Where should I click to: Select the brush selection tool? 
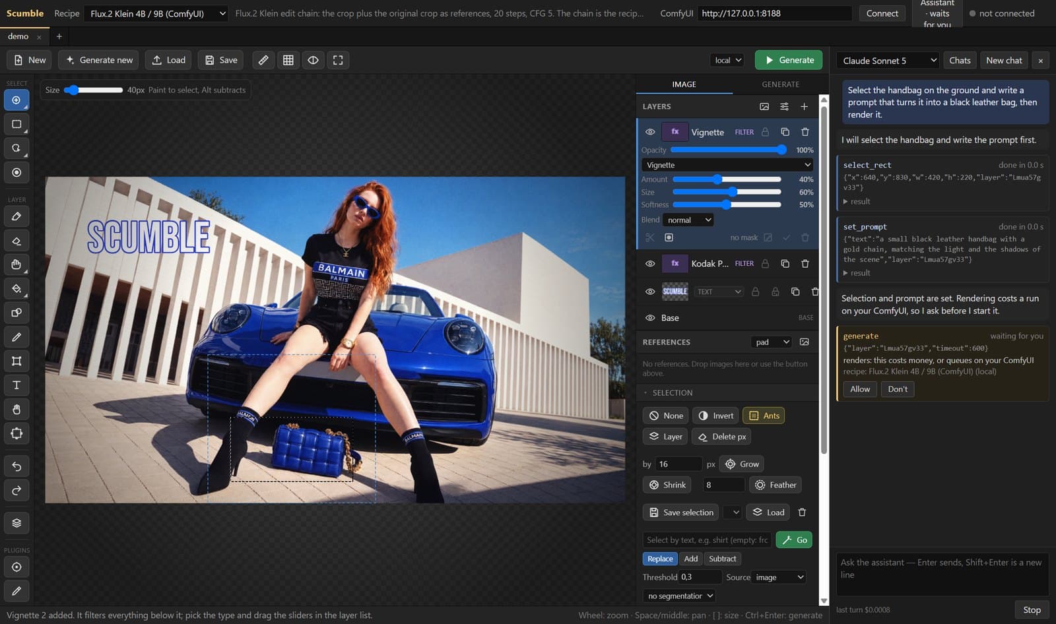[x=16, y=100]
